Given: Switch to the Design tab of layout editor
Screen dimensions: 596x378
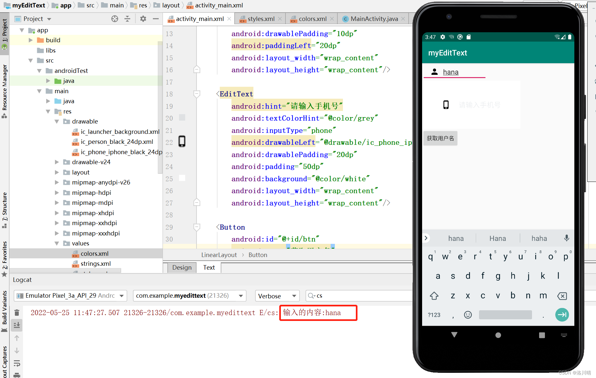Looking at the screenshot, I should 181,267.
